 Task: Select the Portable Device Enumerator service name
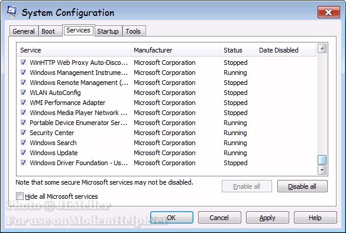point(78,123)
